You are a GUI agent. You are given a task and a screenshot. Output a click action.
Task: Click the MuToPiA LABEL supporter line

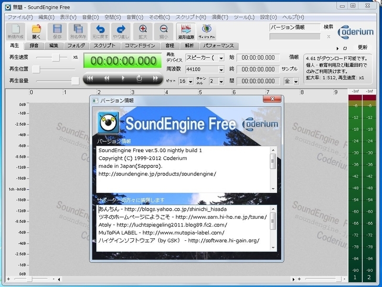click(x=161, y=233)
